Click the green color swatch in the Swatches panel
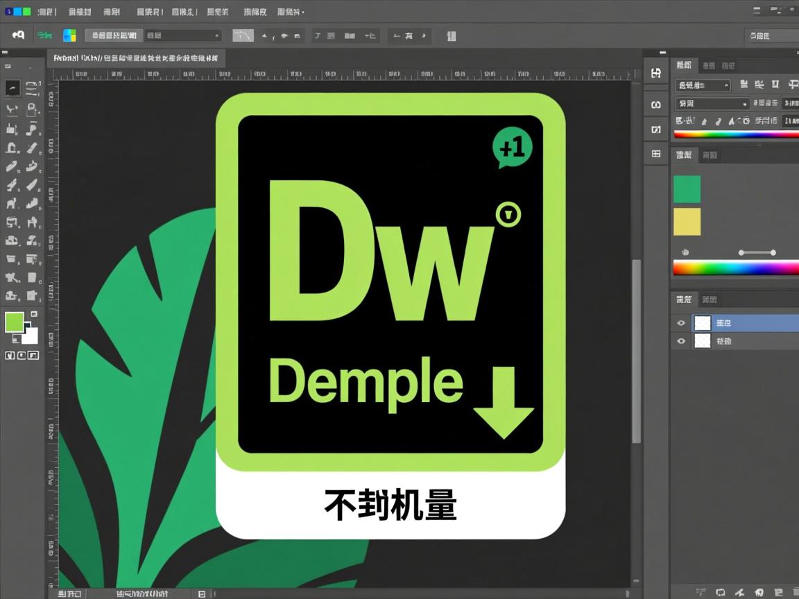The image size is (799, 599). (687, 189)
